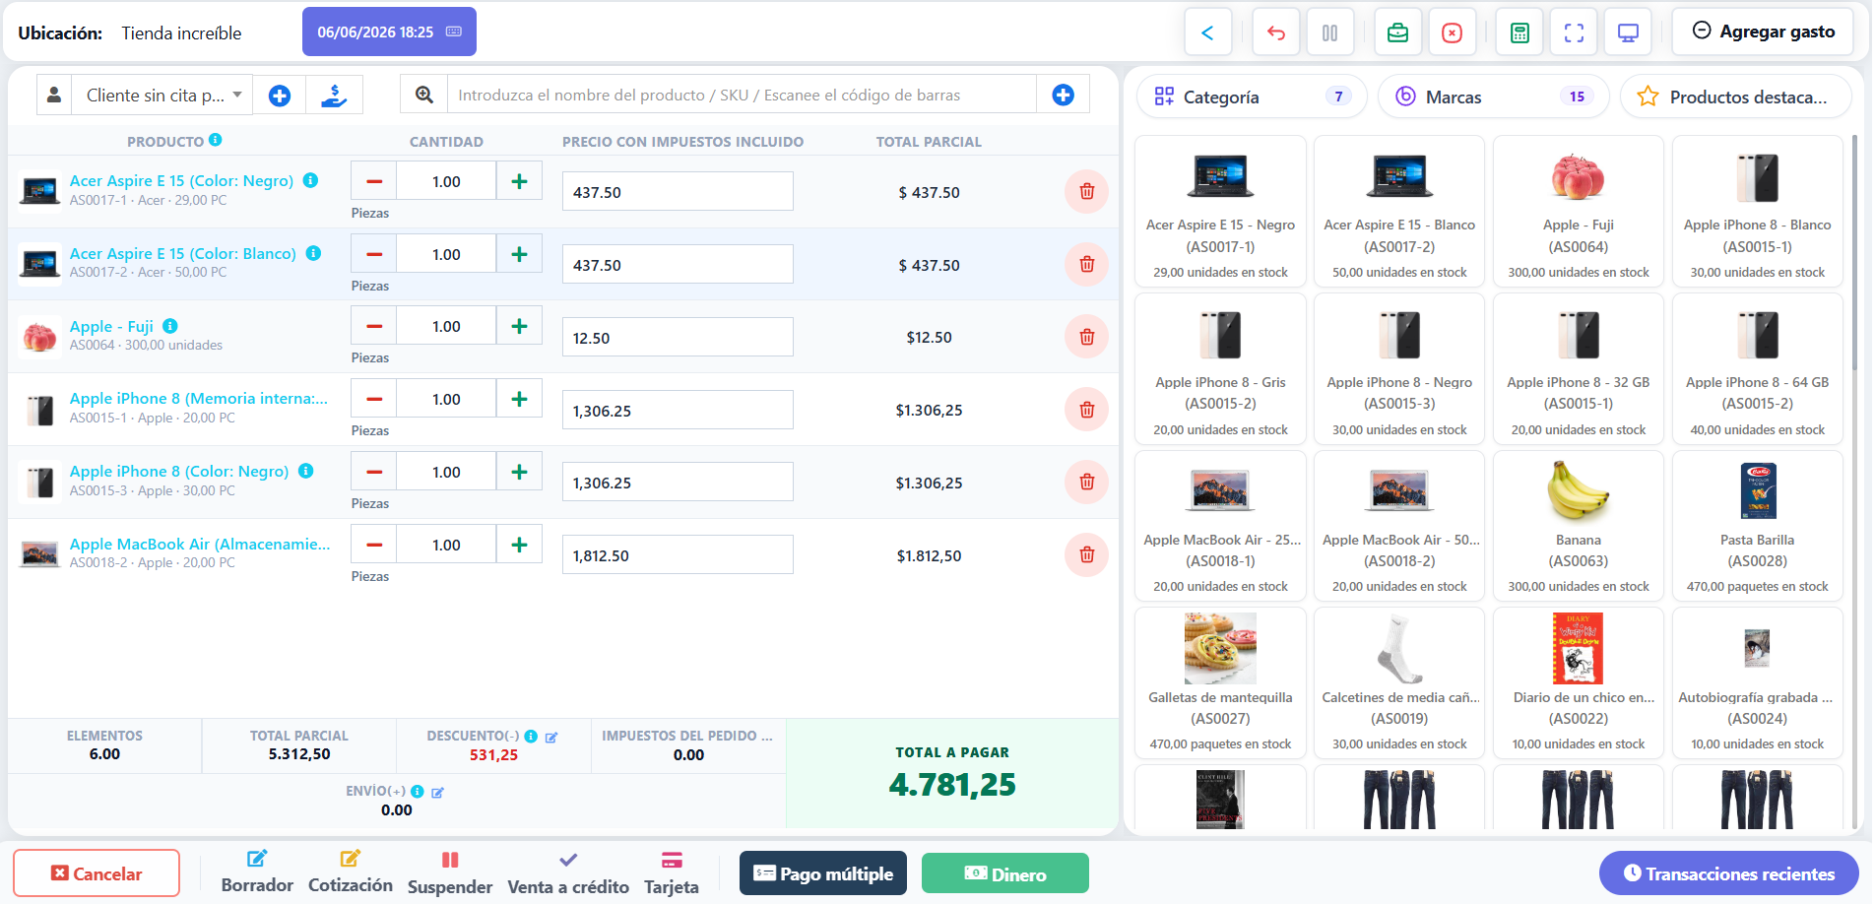Image resolution: width=1875 pixels, height=904 pixels.
Task: Save sale as Cotización
Action: click(351, 872)
